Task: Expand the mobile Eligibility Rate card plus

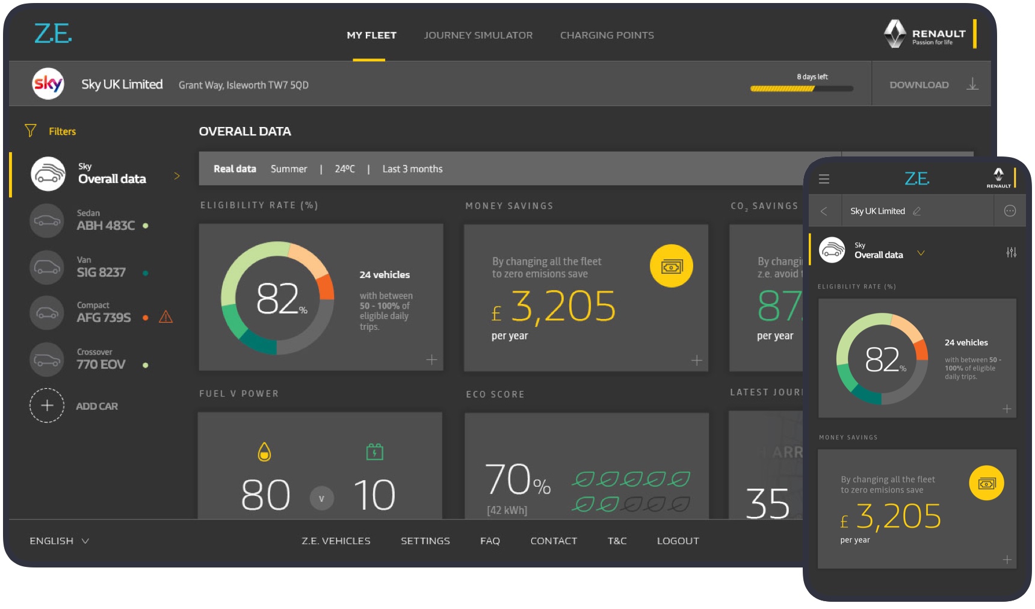Action: (x=1007, y=409)
